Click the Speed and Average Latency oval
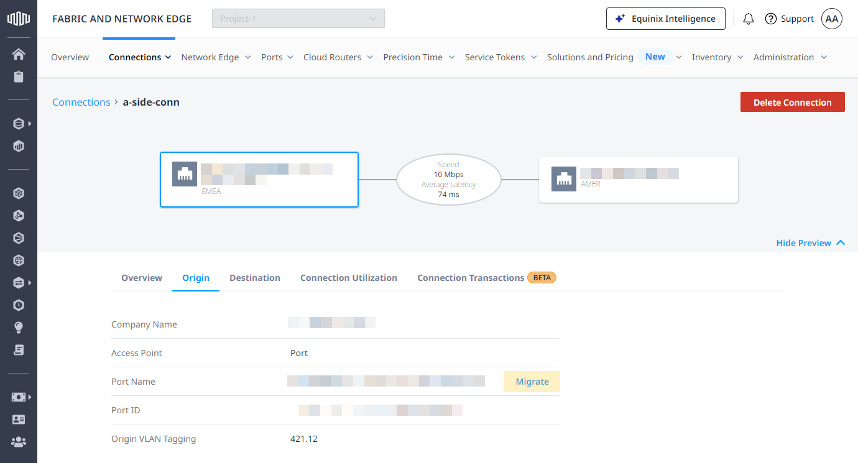Image resolution: width=858 pixels, height=463 pixels. [x=449, y=179]
